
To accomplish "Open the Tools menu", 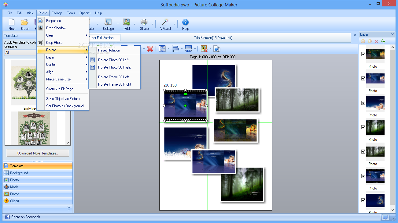I will tap(71, 13).
